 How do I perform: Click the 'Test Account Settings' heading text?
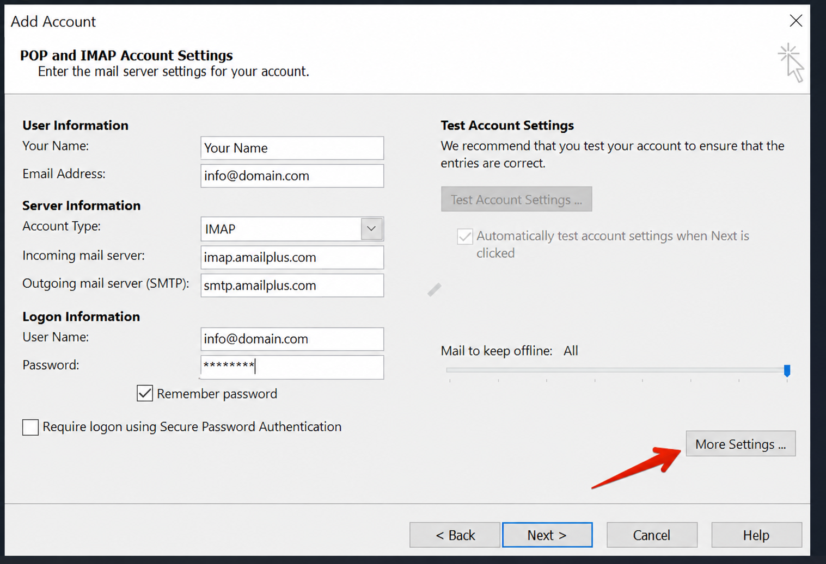pyautogui.click(x=507, y=125)
